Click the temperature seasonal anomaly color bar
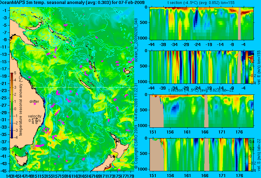 [x=12, y=106]
